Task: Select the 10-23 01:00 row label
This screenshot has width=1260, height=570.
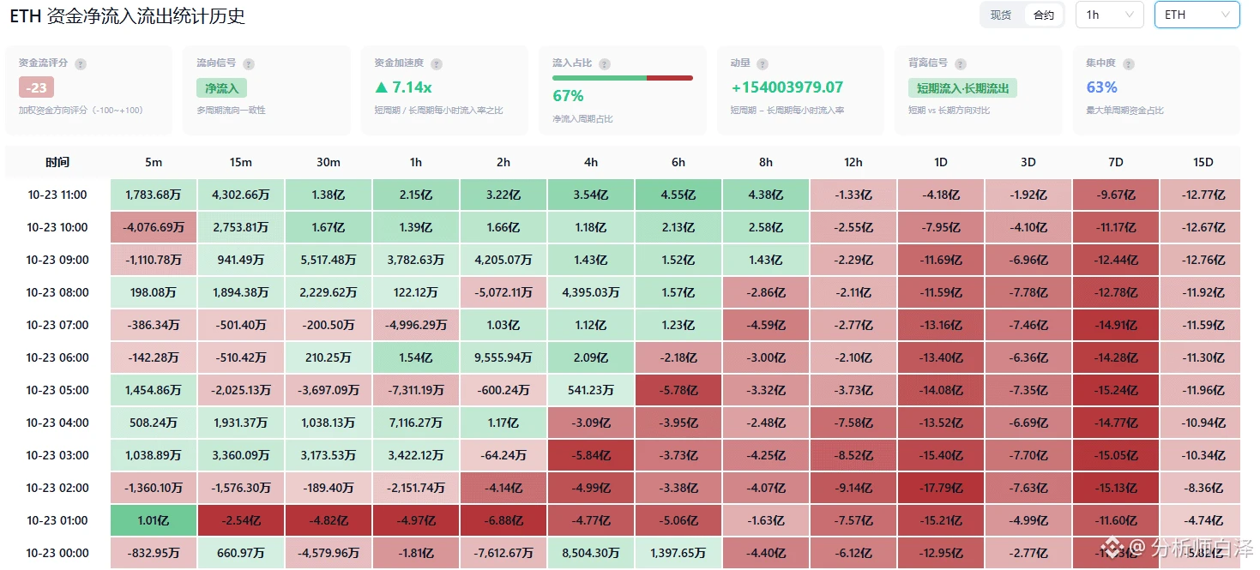Action: point(57,520)
